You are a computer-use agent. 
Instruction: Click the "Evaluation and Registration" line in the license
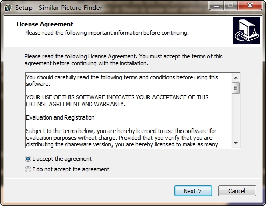tap(60, 117)
